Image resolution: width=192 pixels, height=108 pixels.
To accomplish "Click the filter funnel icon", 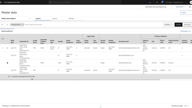I will tap(2, 25).
